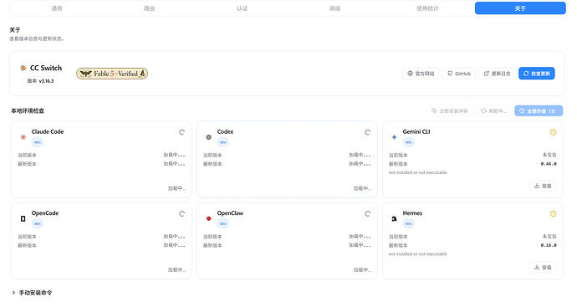Image resolution: width=577 pixels, height=307 pixels.
Task: Click the OpenCode loading spinner icon
Action: click(181, 213)
